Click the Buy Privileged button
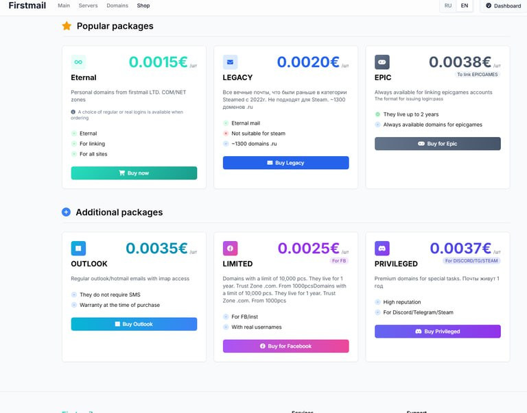Image resolution: width=527 pixels, height=413 pixels. click(438, 331)
